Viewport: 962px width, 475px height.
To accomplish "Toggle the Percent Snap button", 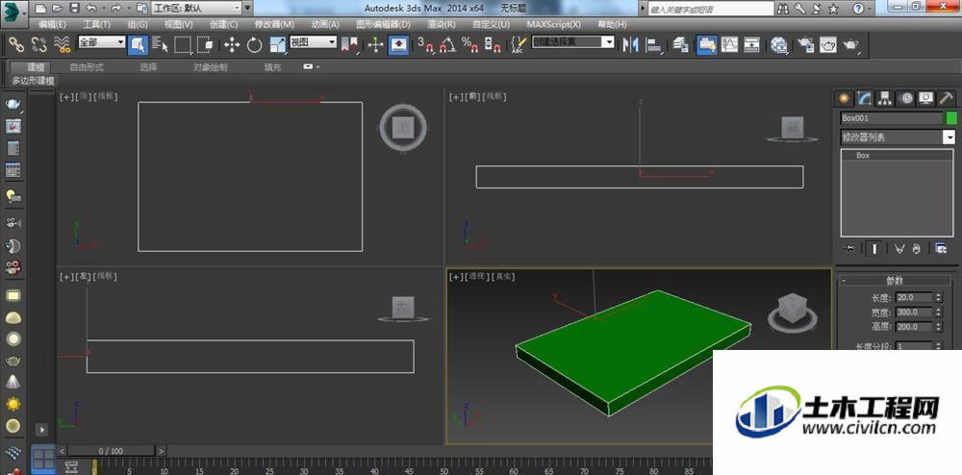I will [x=470, y=45].
